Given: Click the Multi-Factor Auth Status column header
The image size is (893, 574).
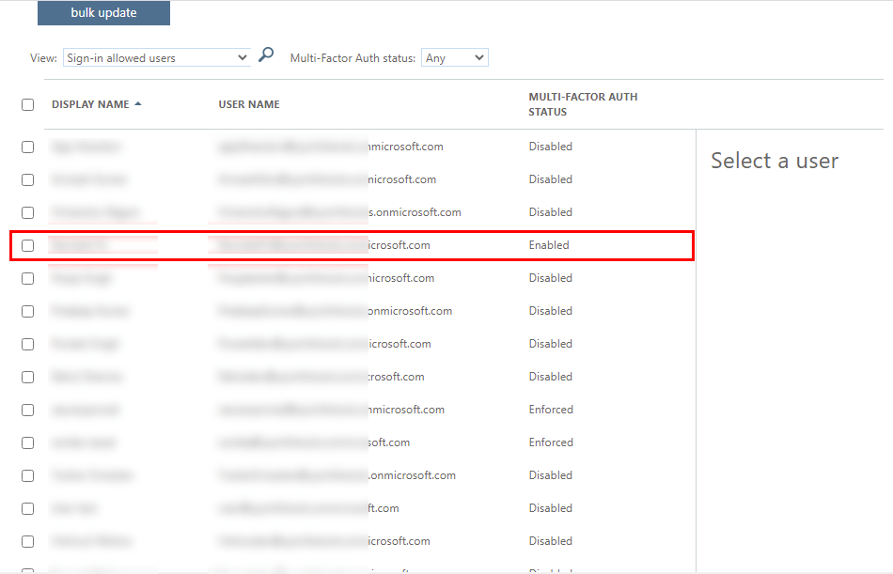Looking at the screenshot, I should coord(583,104).
